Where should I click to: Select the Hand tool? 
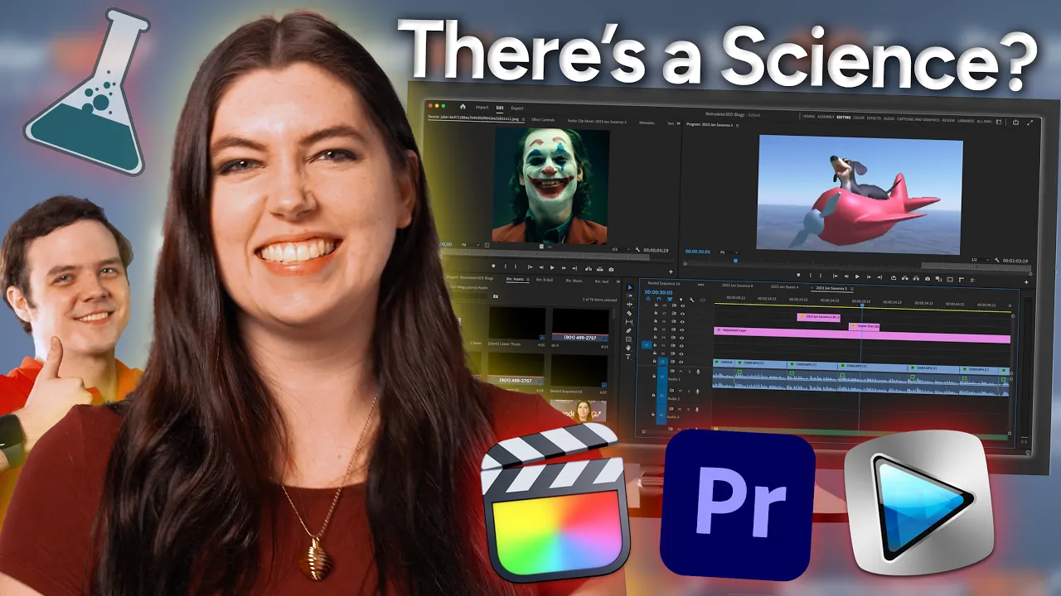pyautogui.click(x=628, y=348)
